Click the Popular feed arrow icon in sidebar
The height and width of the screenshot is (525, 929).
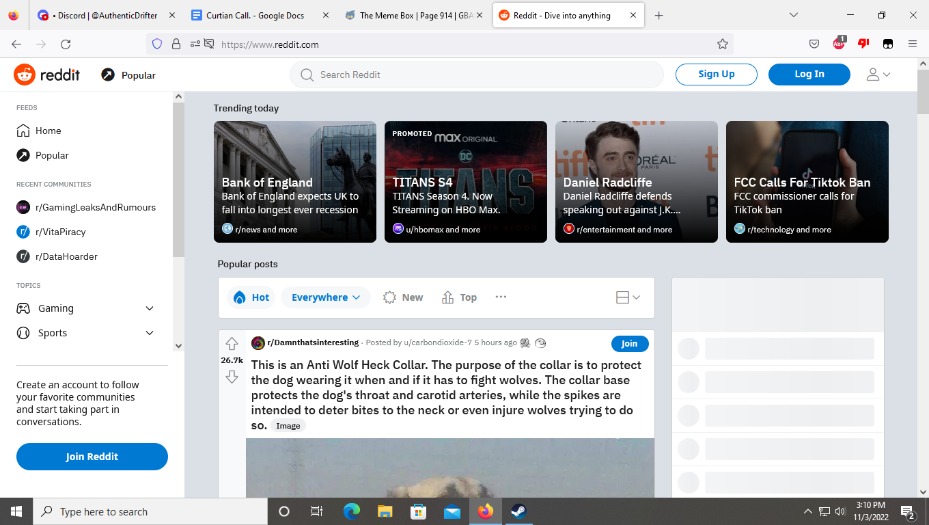23,155
